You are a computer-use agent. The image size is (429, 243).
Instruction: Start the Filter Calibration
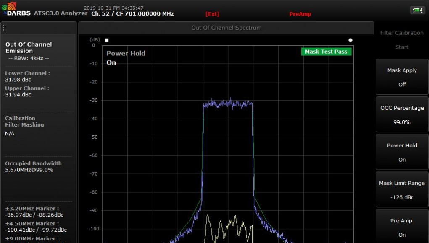(402, 40)
